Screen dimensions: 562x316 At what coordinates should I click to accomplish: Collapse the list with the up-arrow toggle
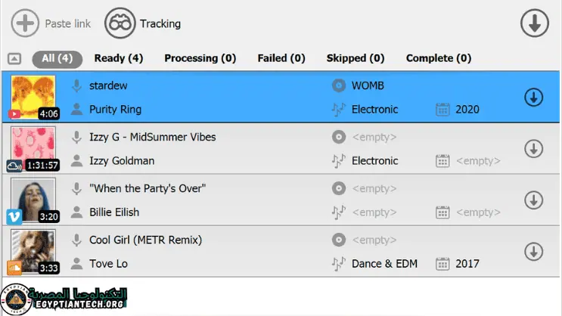[14, 58]
